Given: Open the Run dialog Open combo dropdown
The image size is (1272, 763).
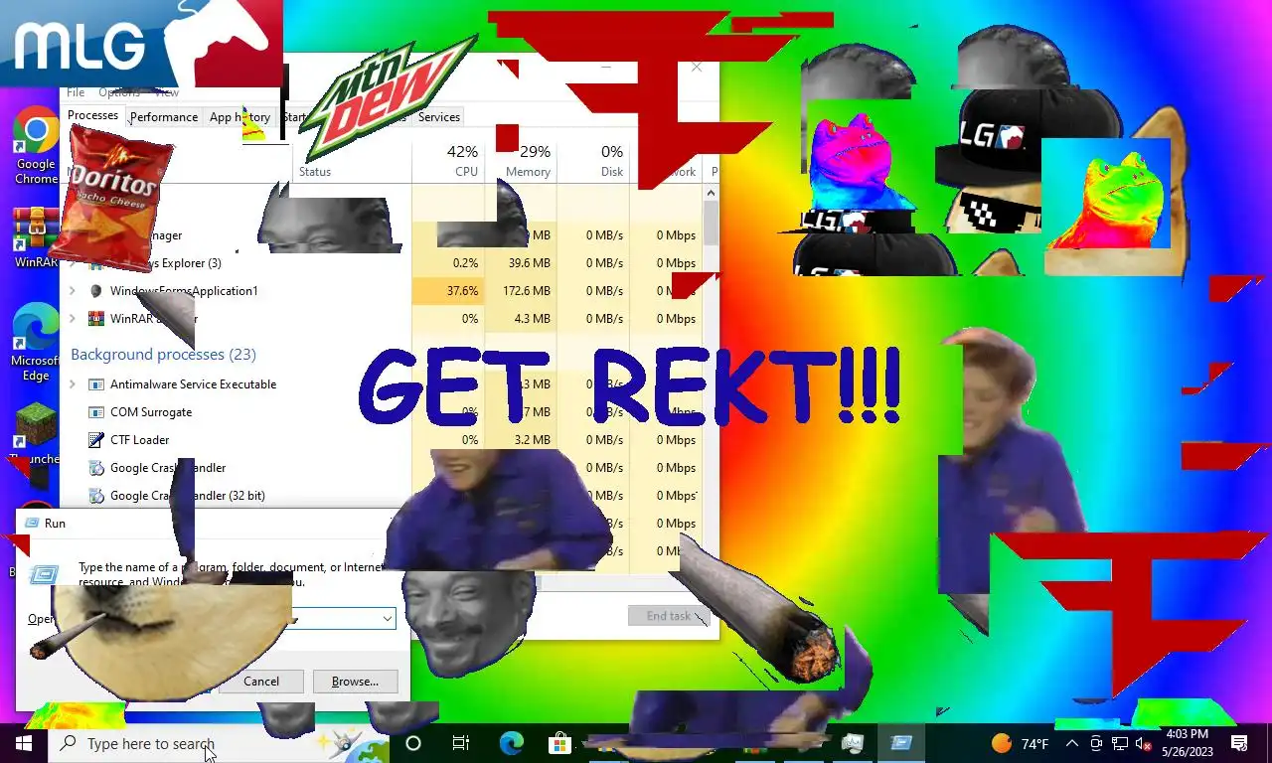Looking at the screenshot, I should click(x=387, y=619).
